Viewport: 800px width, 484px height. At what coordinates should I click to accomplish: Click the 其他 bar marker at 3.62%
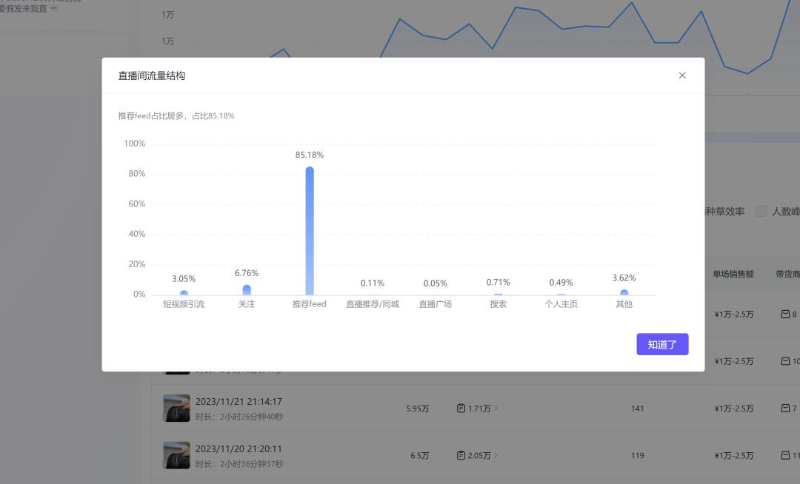624,293
